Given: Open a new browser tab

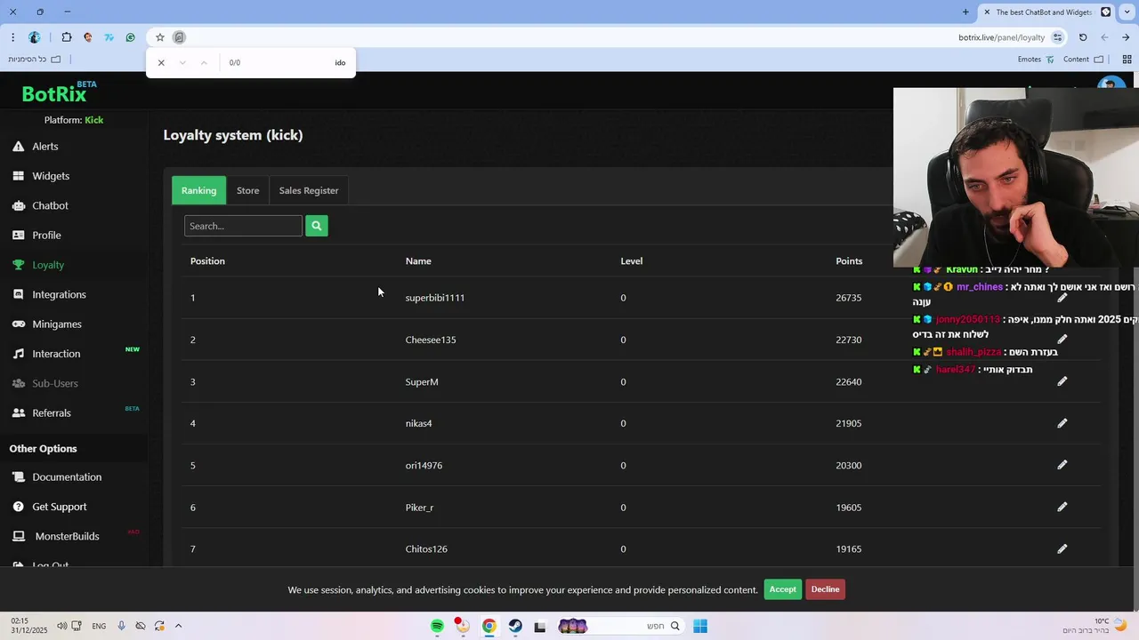Looking at the screenshot, I should coord(965,12).
